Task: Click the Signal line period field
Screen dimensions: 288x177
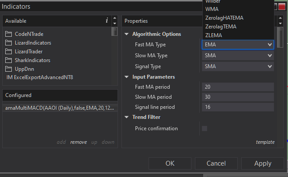Action: pyautogui.click(x=238, y=107)
